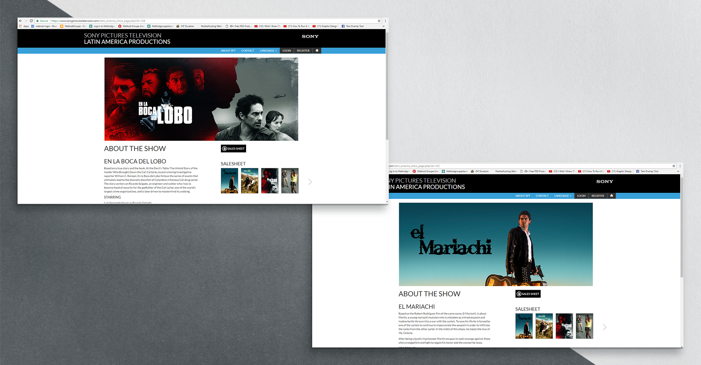Open Methodgroupecloud bookmark in left window
This screenshot has height=365, width=701.
pyautogui.click(x=160, y=26)
